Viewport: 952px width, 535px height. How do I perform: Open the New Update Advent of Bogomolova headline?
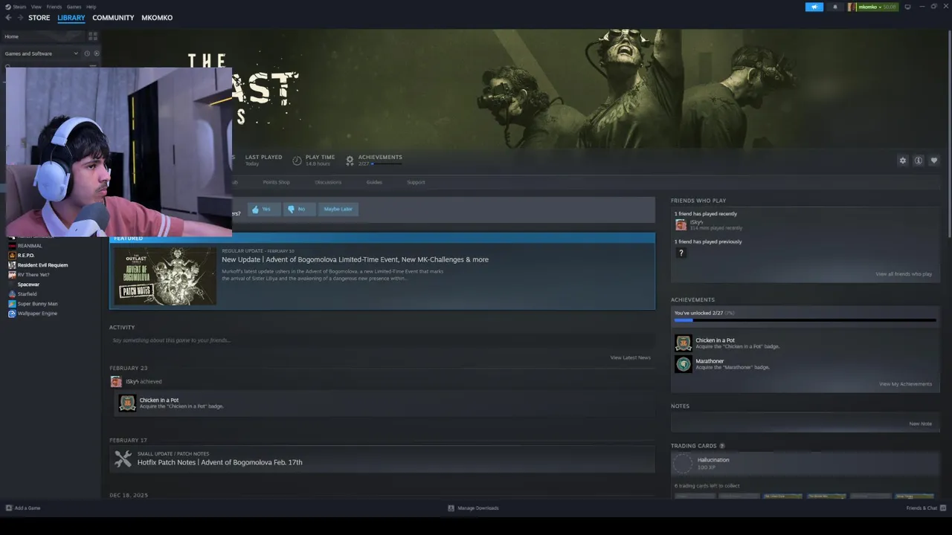(355, 259)
